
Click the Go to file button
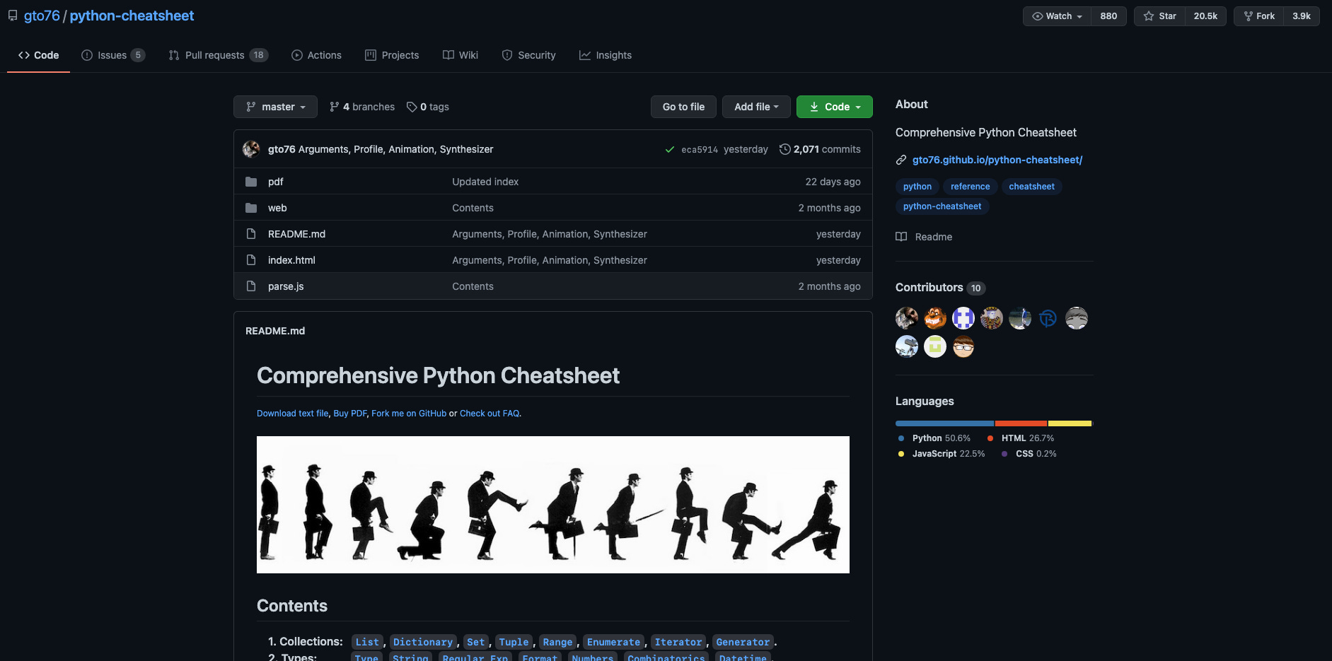(x=683, y=107)
